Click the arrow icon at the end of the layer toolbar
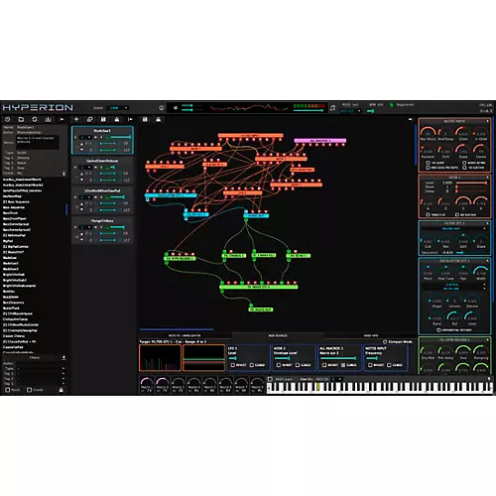Image resolution: width=496 pixels, height=496 pixels. [130, 119]
